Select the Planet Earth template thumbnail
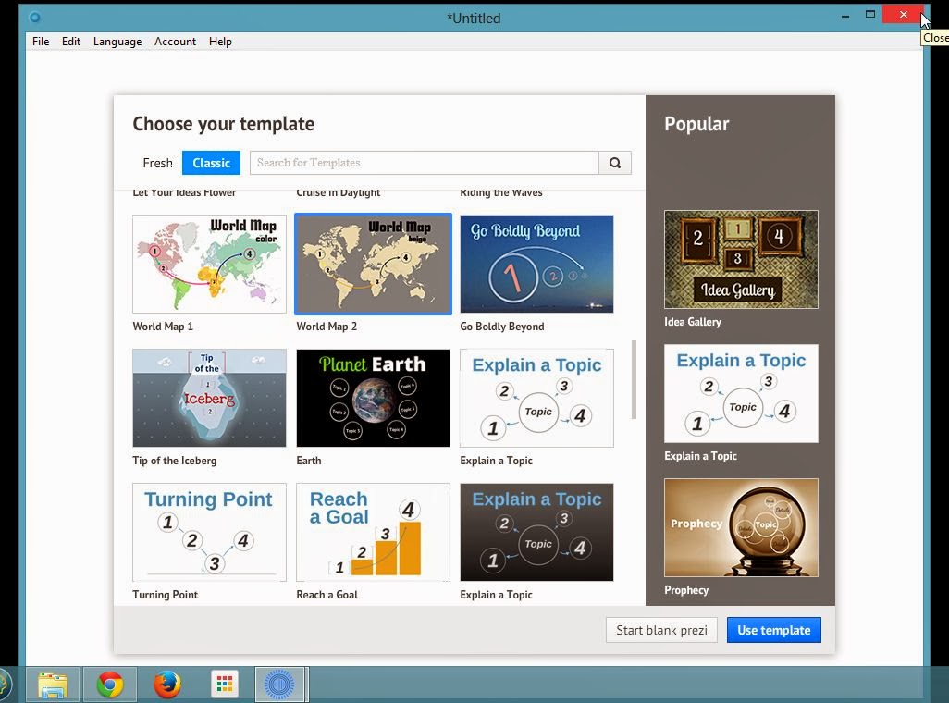The width and height of the screenshot is (949, 703). [374, 398]
